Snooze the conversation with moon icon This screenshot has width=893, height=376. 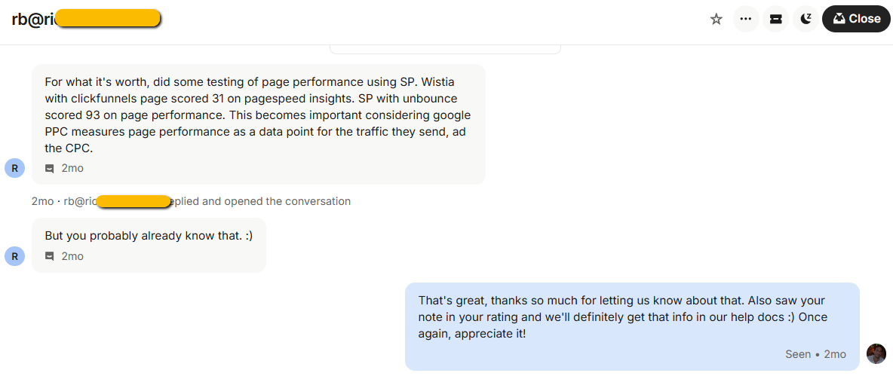(806, 20)
